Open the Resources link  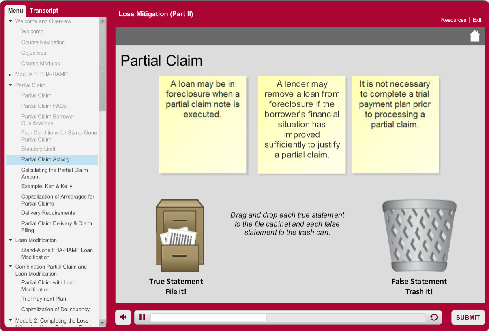(x=453, y=20)
